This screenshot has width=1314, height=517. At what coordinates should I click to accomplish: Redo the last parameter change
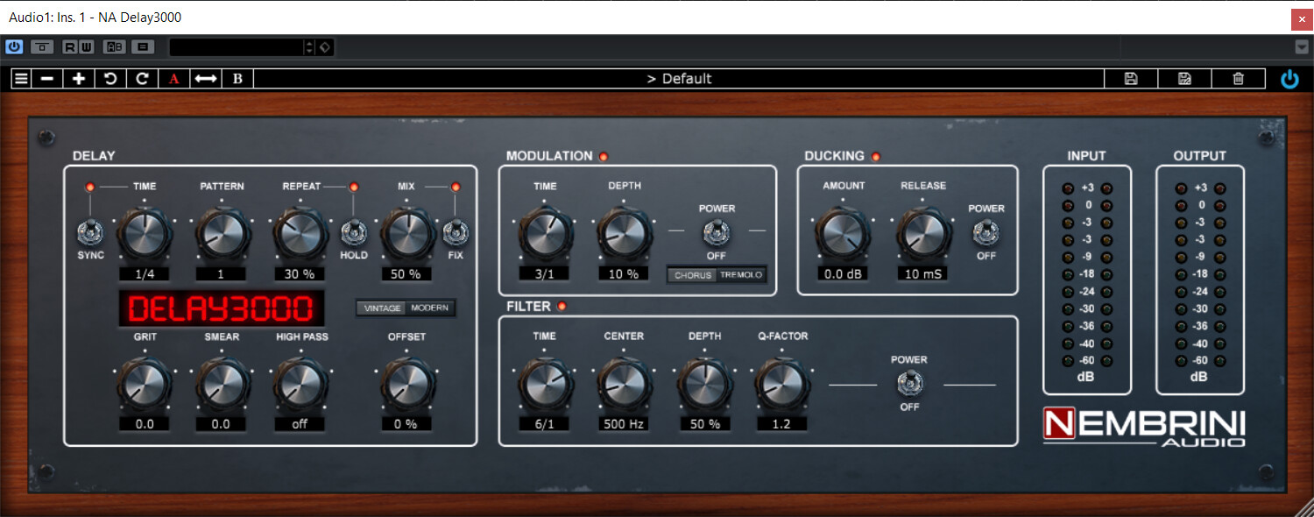pyautogui.click(x=142, y=79)
